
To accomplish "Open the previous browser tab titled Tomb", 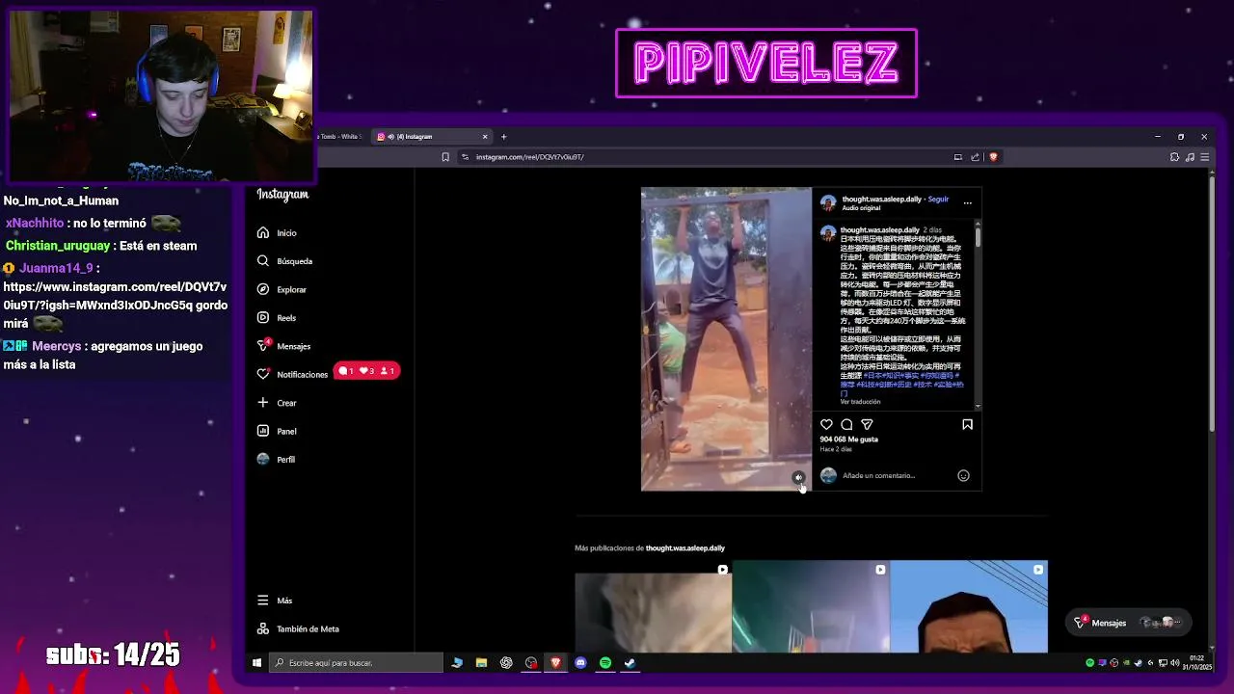I will point(340,137).
